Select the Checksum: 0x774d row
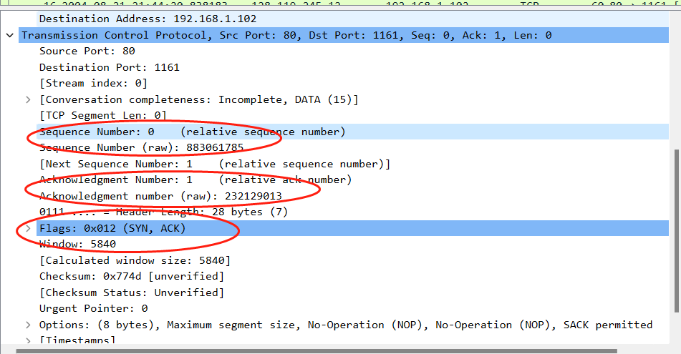 click(x=131, y=276)
